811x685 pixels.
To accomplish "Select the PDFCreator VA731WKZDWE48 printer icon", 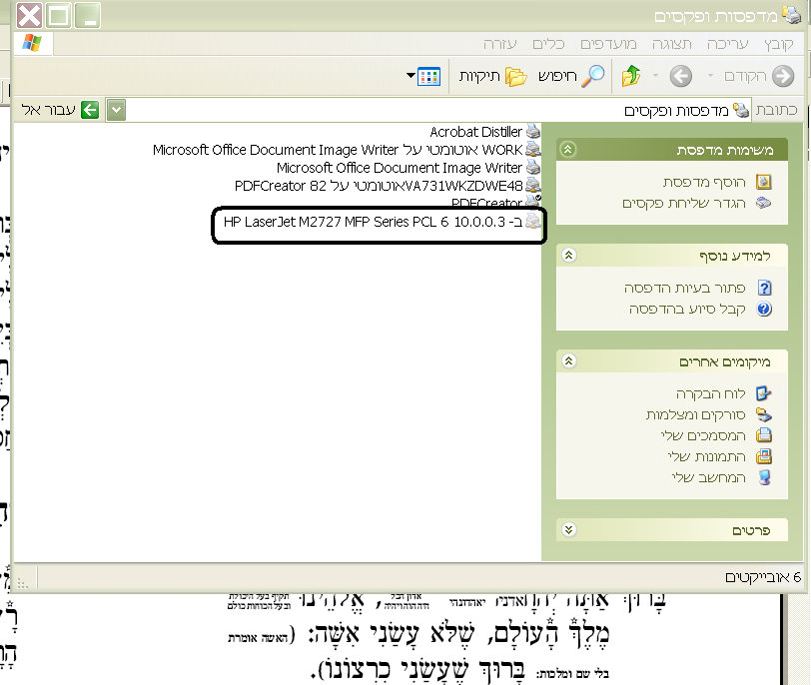I will click(x=533, y=185).
